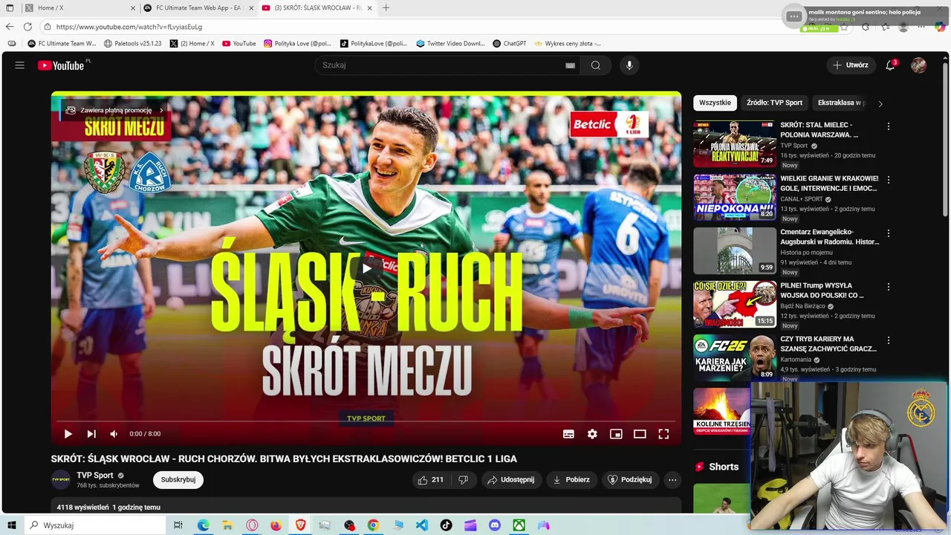Like the video with thumbs up
This screenshot has width=951, height=535.
[430, 480]
